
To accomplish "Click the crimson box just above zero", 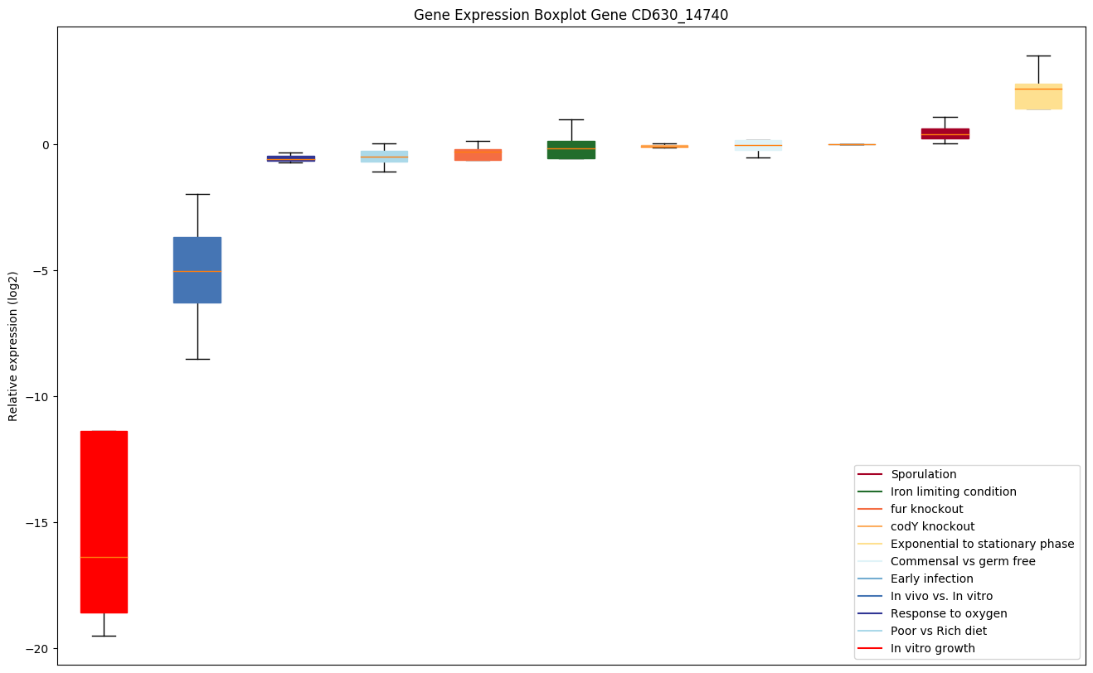I will coord(945,133).
